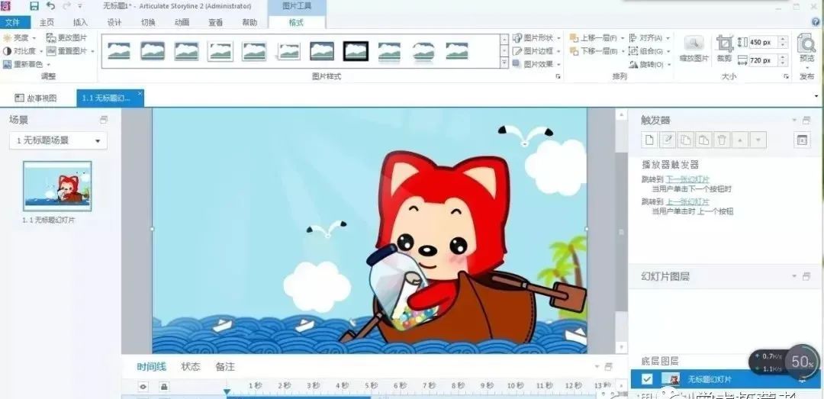
Task: Expand the picture styles gallery more arrow
Action: coord(504,63)
